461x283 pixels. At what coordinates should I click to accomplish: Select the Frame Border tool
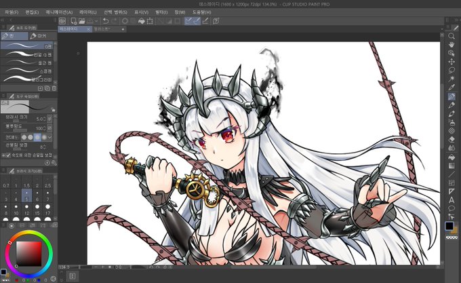[x=452, y=183]
